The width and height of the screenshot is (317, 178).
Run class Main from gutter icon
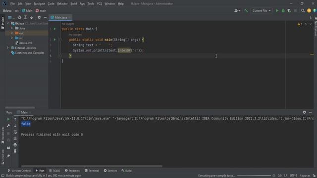point(54,29)
